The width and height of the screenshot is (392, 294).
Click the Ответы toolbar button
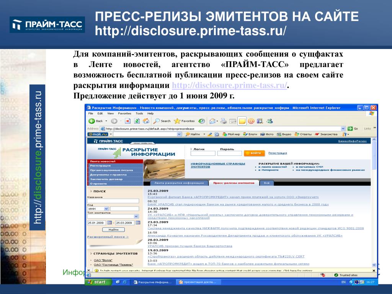(x=303, y=134)
